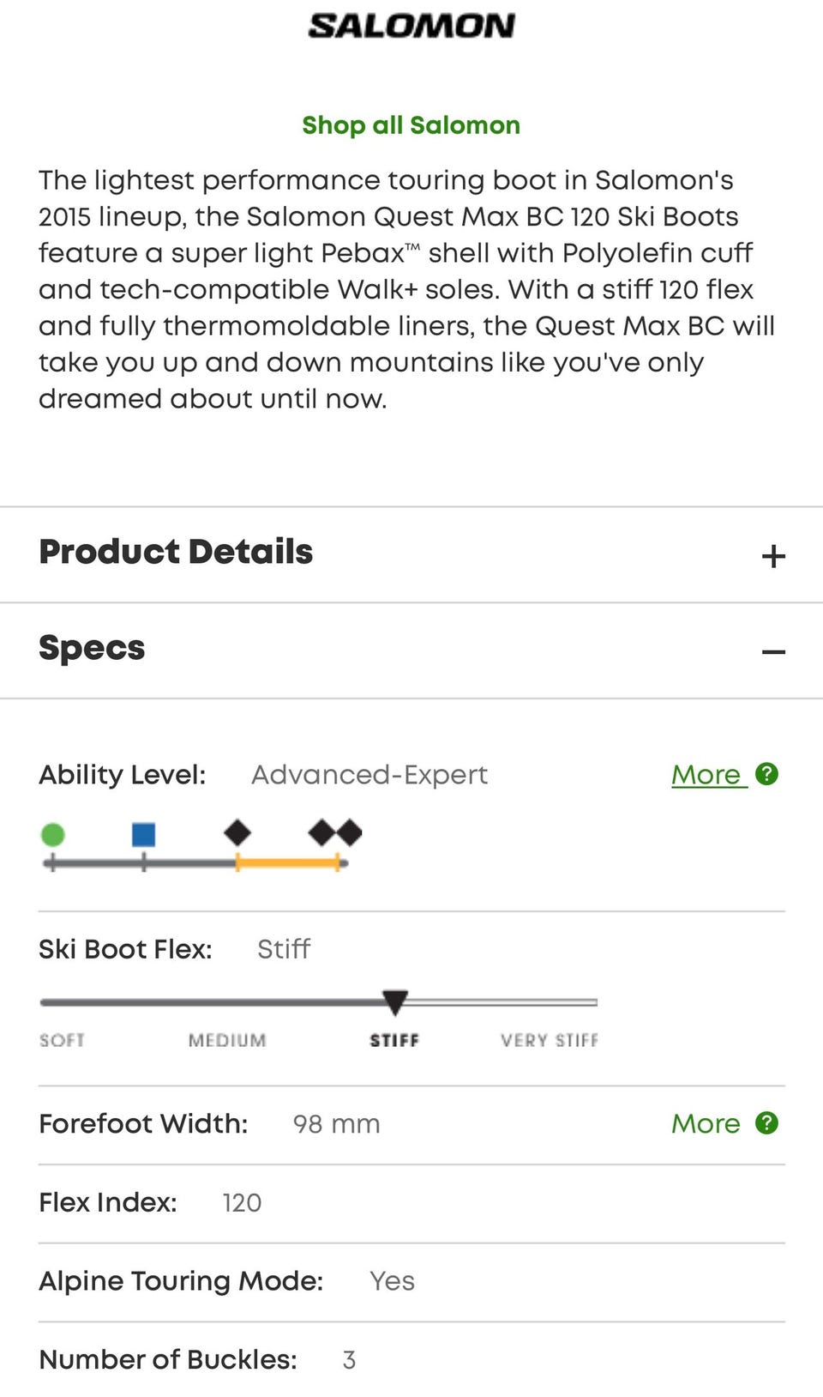Click help question icon for Forefoot Width

pyautogui.click(x=766, y=1122)
